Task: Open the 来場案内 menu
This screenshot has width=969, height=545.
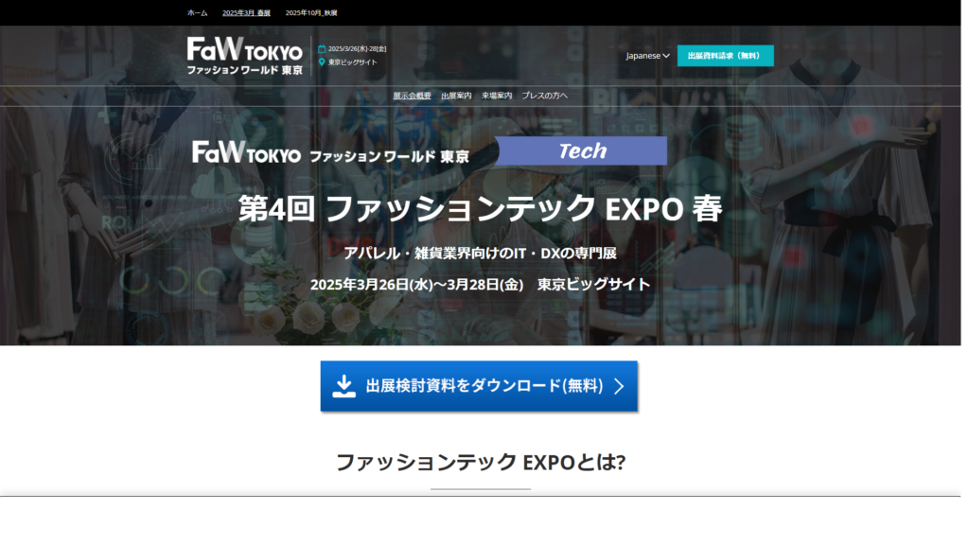Action: [x=497, y=96]
